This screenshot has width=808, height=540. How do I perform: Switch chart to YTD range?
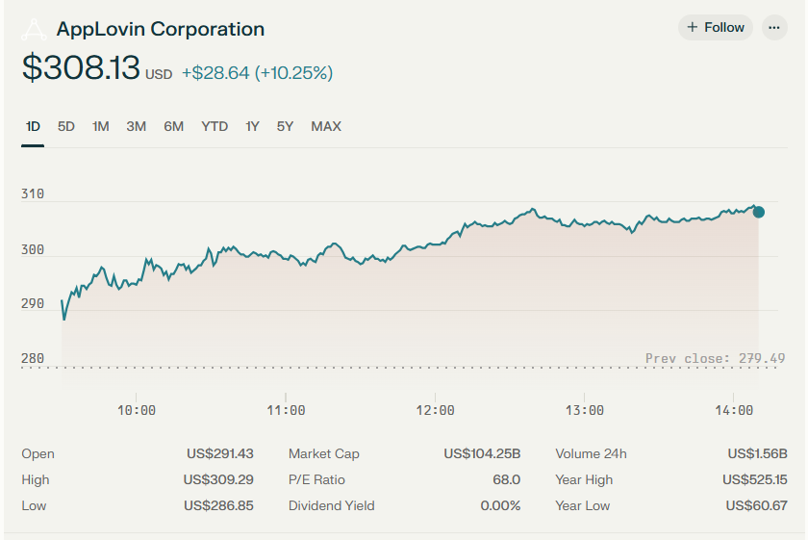click(x=215, y=126)
